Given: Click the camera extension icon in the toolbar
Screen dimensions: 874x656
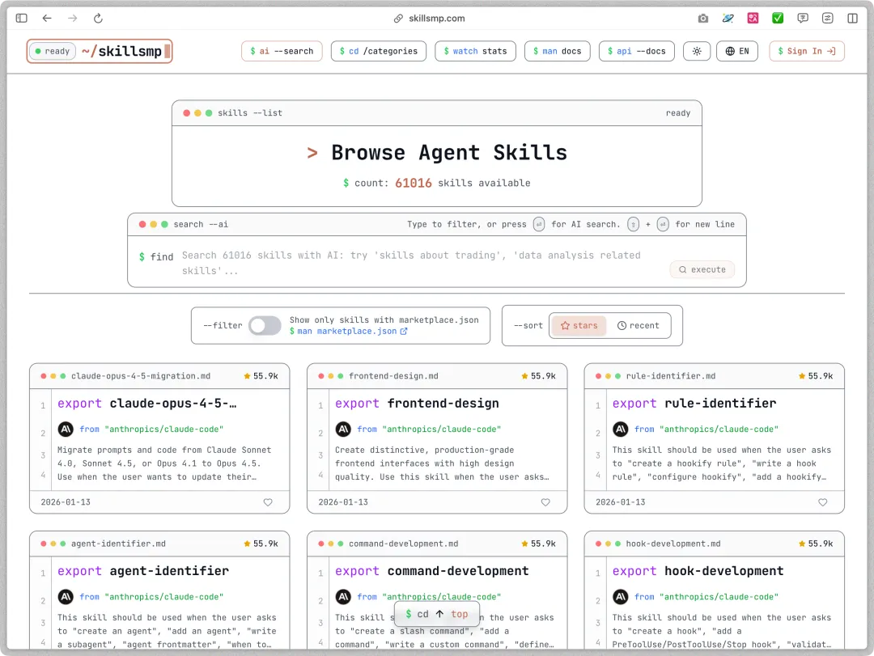Looking at the screenshot, I should (703, 18).
